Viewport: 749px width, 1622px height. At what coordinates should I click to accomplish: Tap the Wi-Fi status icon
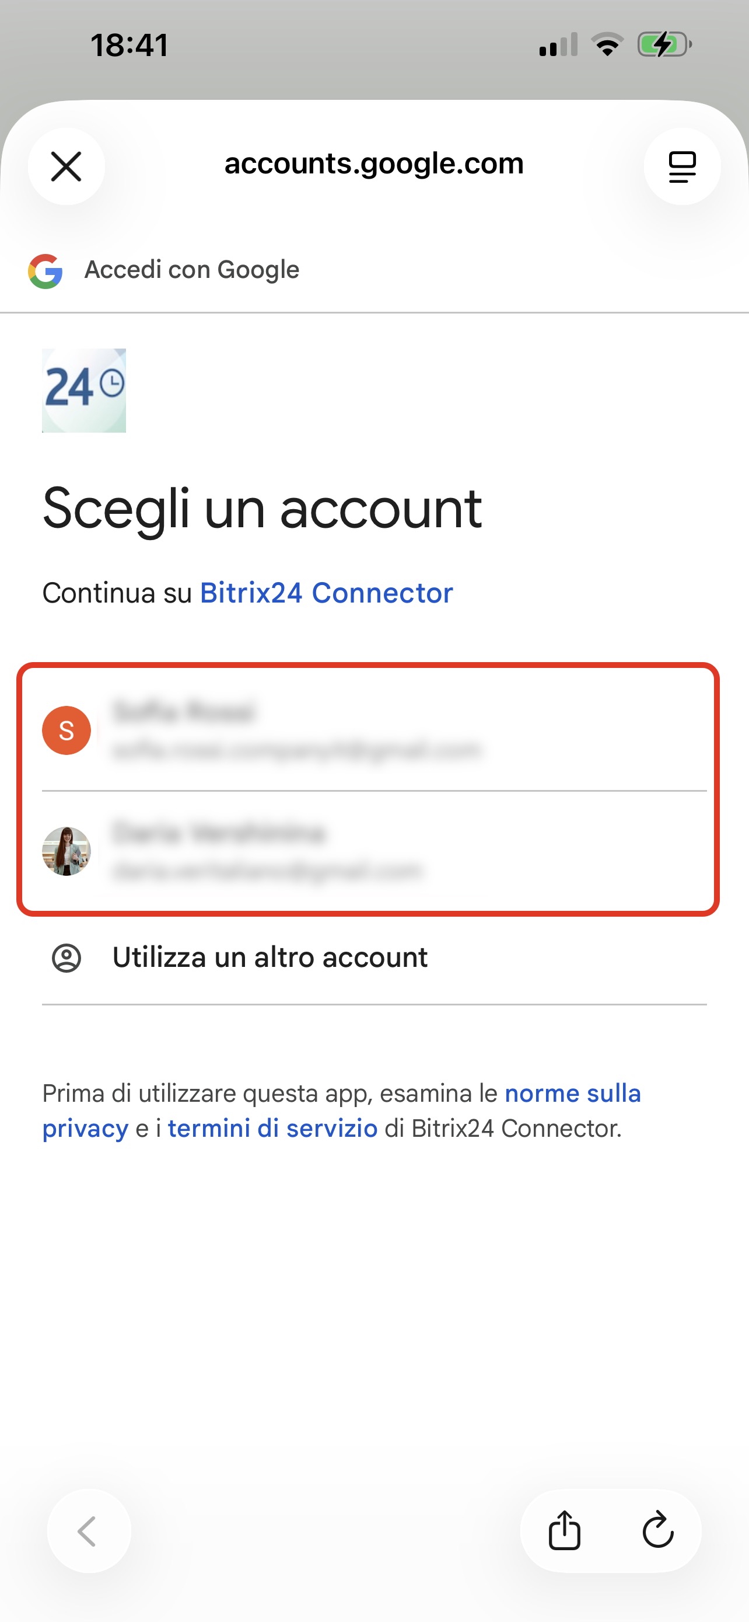[x=607, y=45]
